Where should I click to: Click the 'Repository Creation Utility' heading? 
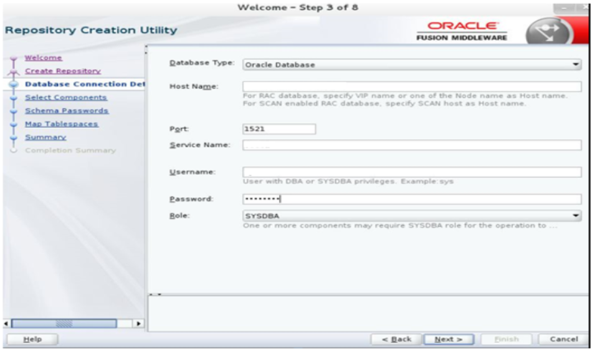(91, 30)
